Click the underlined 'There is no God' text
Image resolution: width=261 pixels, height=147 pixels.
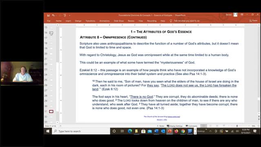click(142, 97)
